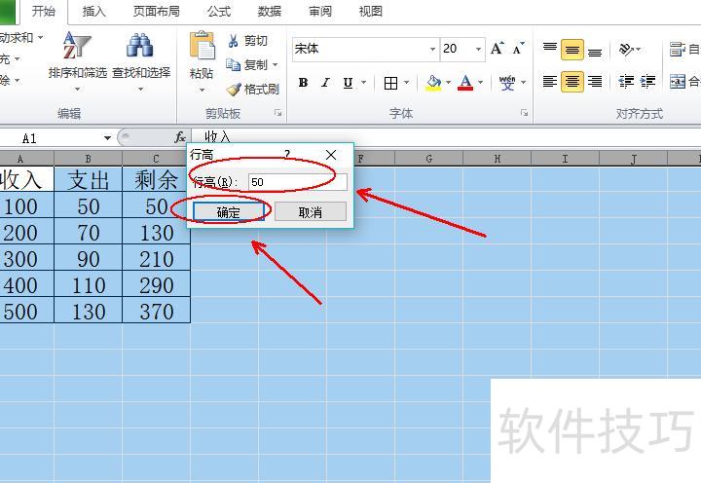This screenshot has width=701, height=483.
Task: Select column H header
Action: [498, 159]
